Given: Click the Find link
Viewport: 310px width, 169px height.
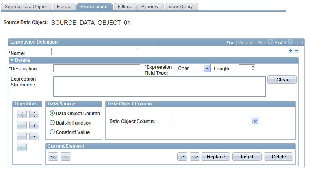Looking at the screenshot, I should [230, 43].
